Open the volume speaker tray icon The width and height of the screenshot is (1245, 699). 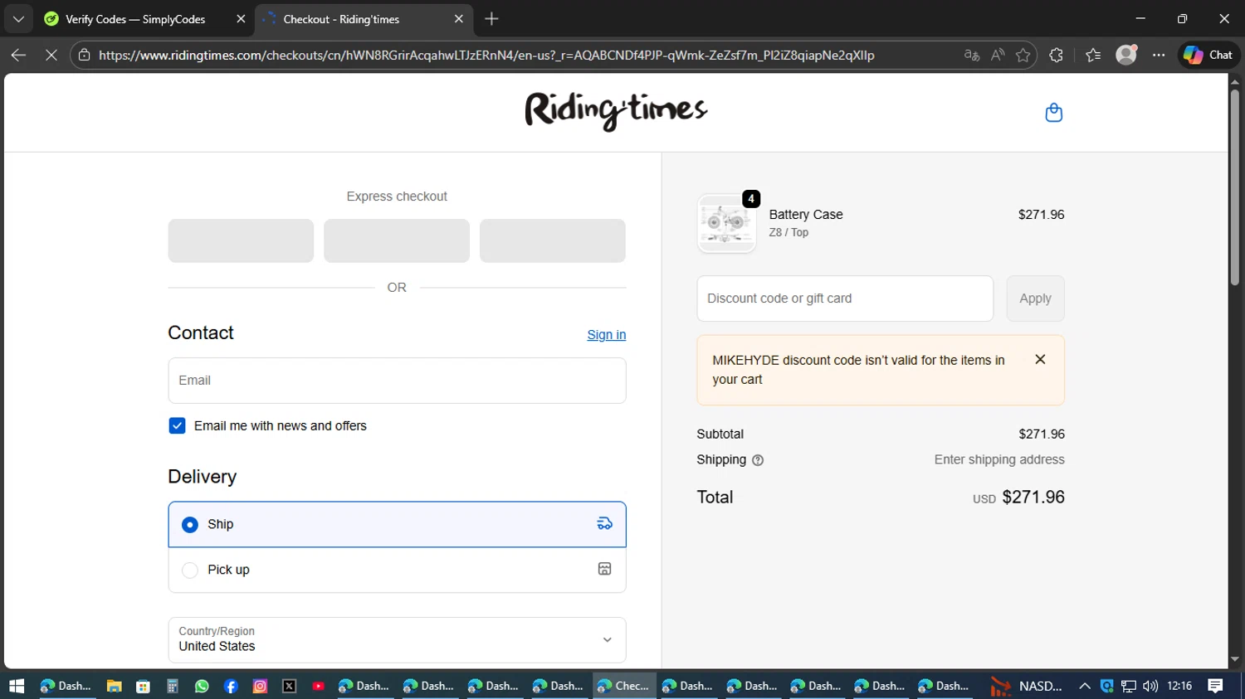pyautogui.click(x=1150, y=686)
